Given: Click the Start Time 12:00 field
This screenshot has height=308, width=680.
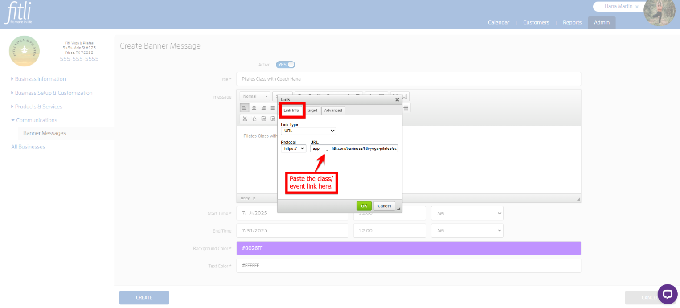Looking at the screenshot, I should point(389,214).
